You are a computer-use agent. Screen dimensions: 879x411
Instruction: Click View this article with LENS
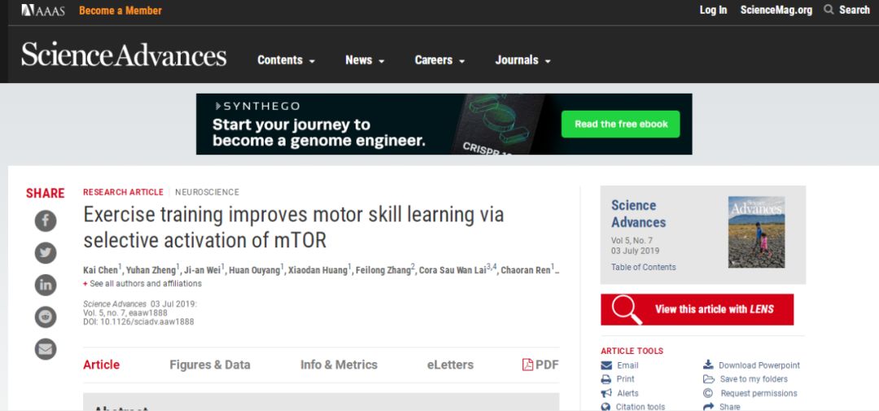point(697,309)
